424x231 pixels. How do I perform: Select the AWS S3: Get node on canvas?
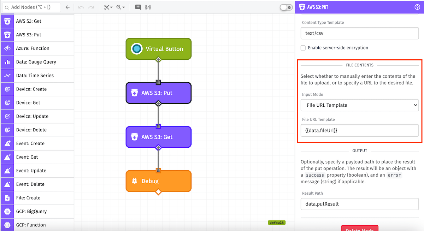pos(159,137)
